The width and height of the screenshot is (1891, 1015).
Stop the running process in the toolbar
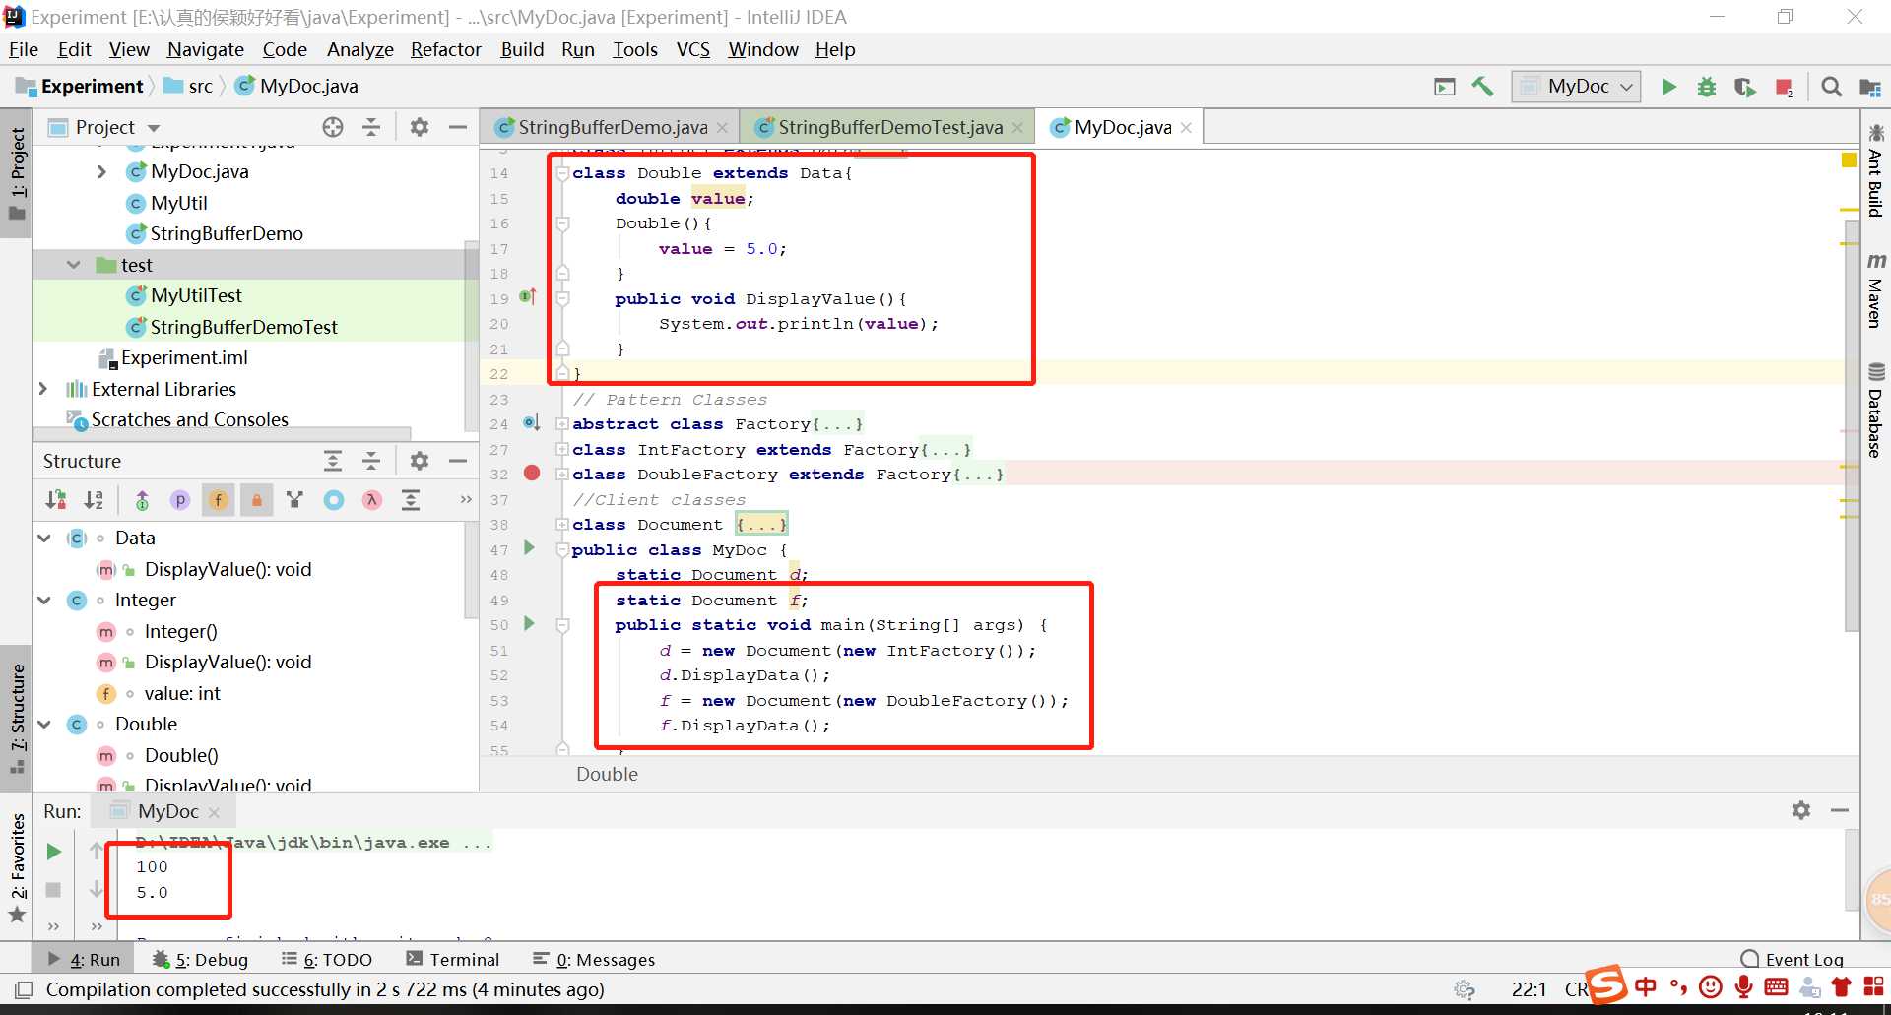coord(1784,87)
